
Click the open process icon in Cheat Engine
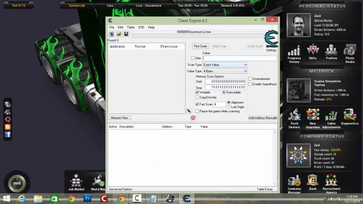click(112, 34)
